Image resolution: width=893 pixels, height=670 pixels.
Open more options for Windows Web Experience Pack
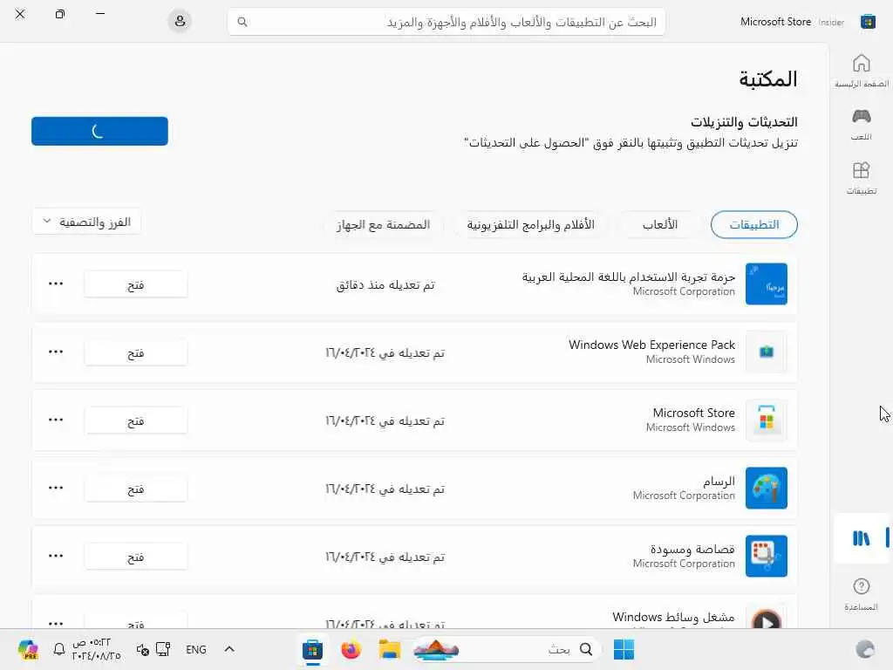coord(56,352)
